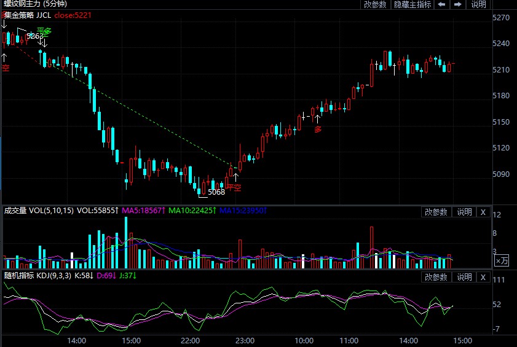
Task: Open 说明 for the main chart
Action: tap(478, 4)
